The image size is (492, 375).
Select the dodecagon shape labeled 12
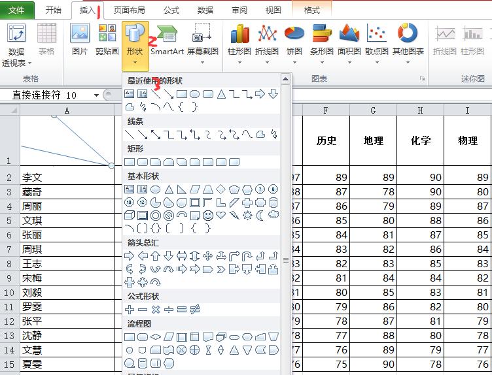pyautogui.click(x=142, y=203)
